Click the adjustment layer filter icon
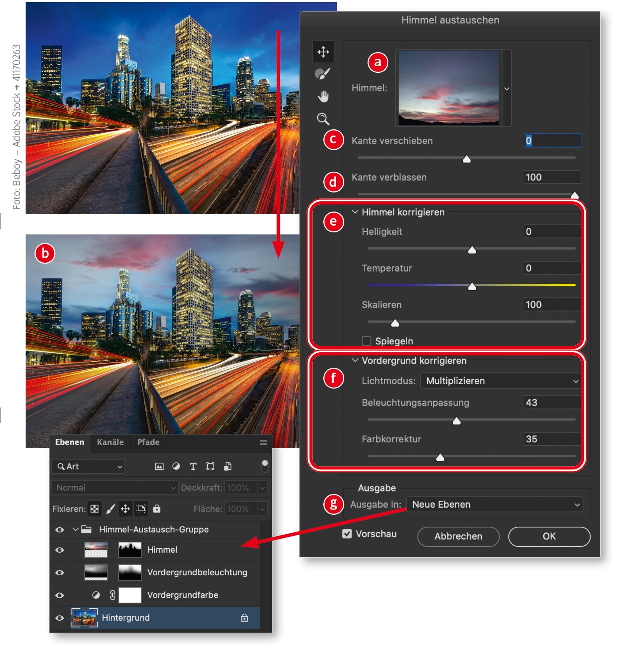Screen dimensions: 621x649 176,466
